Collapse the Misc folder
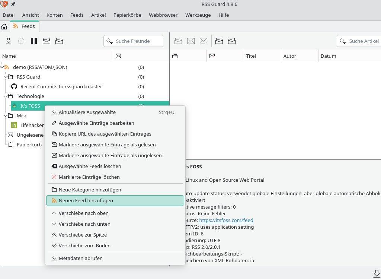The image size is (381, 279). click(5, 115)
